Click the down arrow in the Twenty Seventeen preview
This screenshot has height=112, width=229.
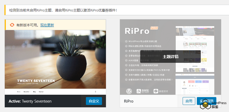[95, 92]
